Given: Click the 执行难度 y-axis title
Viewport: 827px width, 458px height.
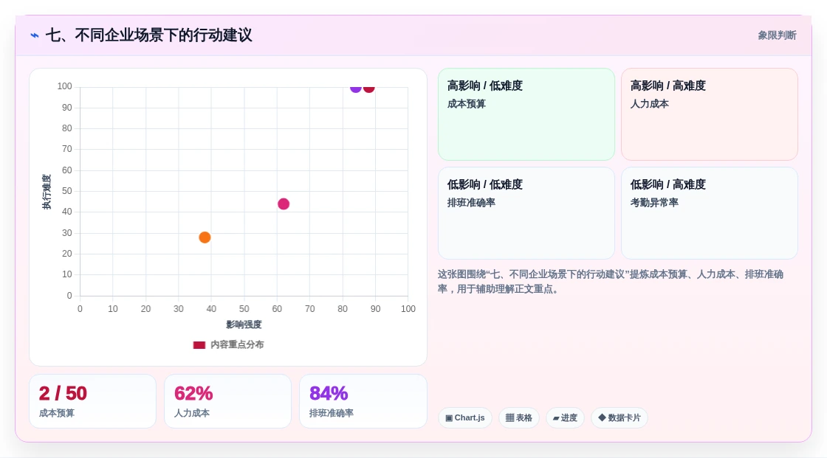Looking at the screenshot, I should point(47,192).
